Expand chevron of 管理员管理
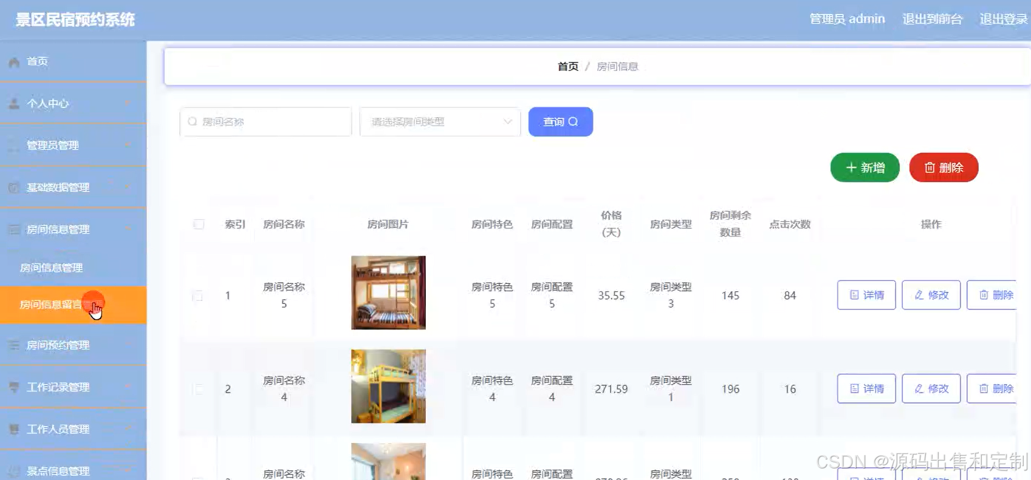The width and height of the screenshot is (1031, 480). pyautogui.click(x=128, y=146)
